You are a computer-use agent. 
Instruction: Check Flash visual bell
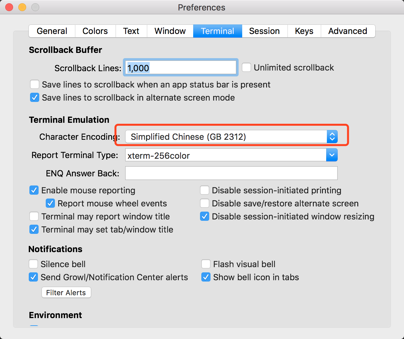click(x=206, y=264)
